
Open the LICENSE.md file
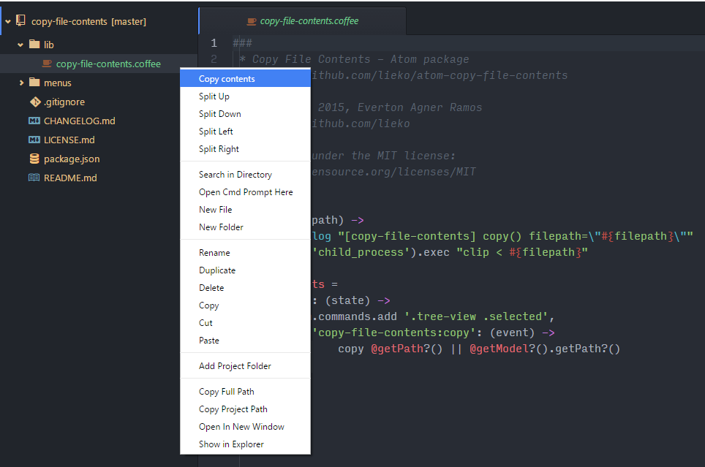[x=69, y=140]
